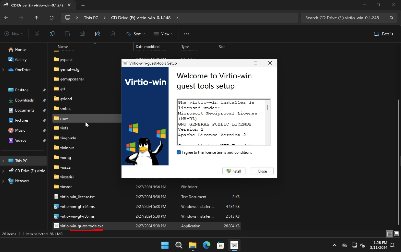401x252 pixels.
Task: Click the Copy icon in toolbar
Action: (52, 34)
